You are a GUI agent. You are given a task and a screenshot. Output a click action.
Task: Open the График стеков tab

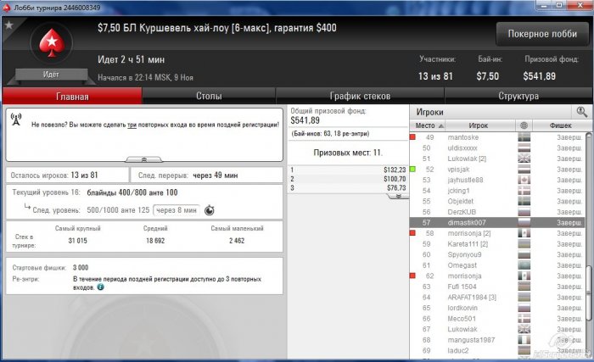coord(360,96)
